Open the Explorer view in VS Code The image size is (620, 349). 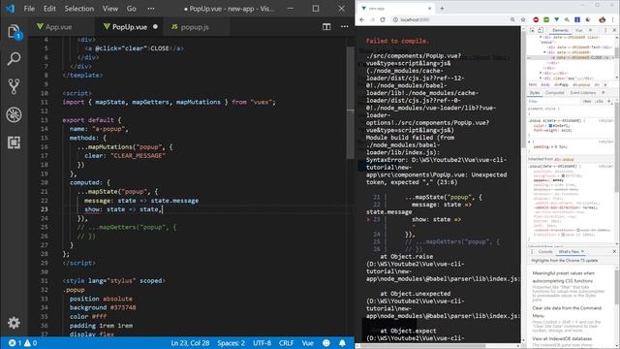click(14, 32)
